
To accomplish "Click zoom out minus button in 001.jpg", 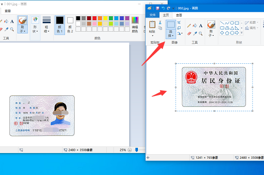I will [x=130, y=150].
